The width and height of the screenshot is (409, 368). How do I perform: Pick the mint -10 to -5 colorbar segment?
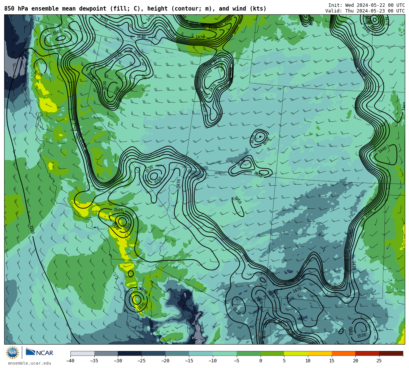225,354
